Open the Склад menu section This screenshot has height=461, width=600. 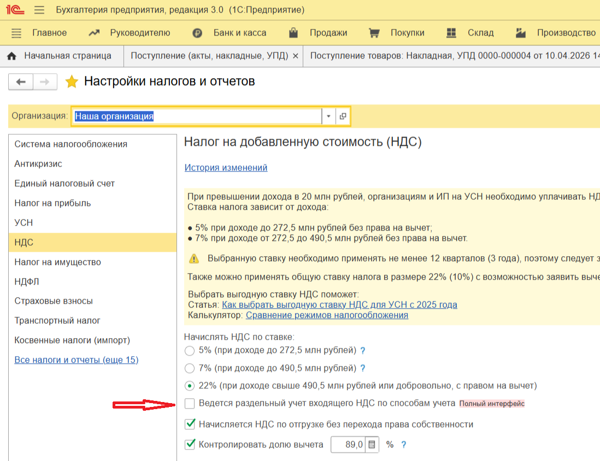point(481,33)
